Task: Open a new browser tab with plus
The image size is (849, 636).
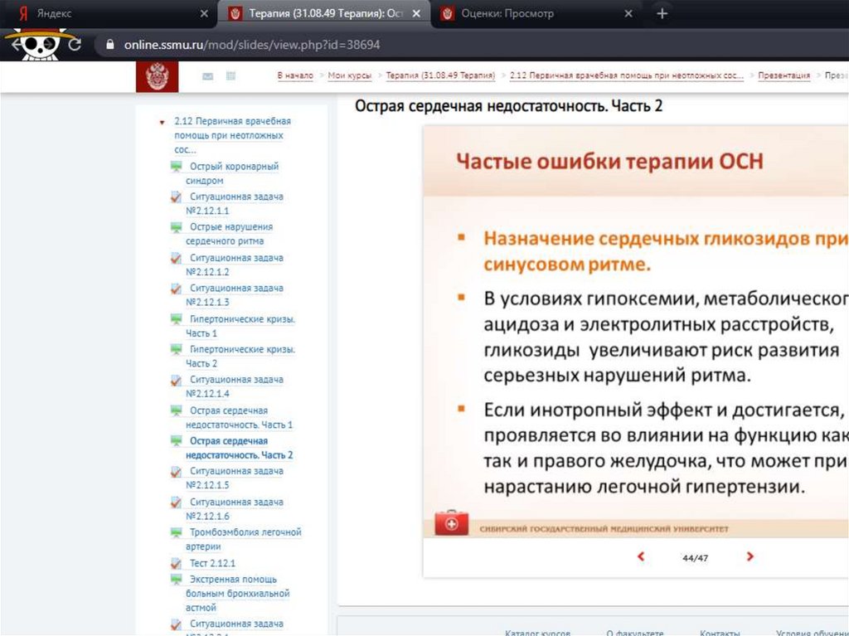Action: pyautogui.click(x=662, y=13)
